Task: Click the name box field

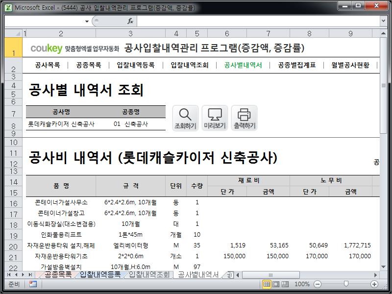Action: (45, 21)
